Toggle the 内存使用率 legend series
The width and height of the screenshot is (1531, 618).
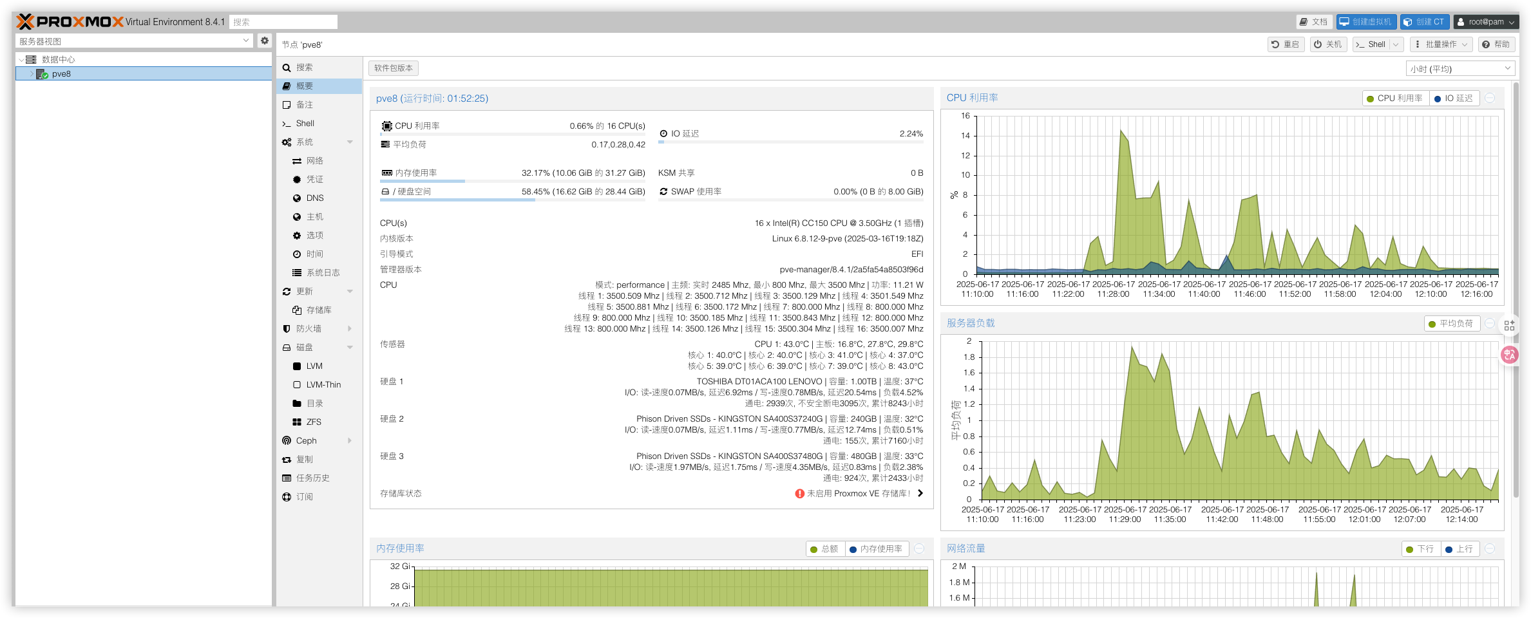click(876, 549)
